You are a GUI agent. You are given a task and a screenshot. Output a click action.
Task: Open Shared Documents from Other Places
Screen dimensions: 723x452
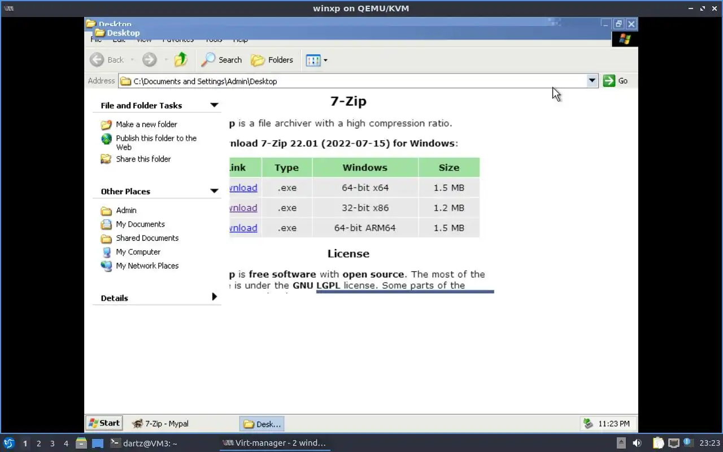click(147, 238)
